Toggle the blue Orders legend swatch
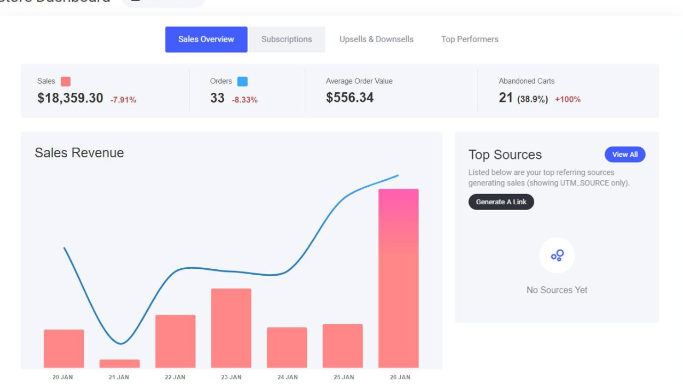The image size is (683, 384). pyautogui.click(x=242, y=82)
